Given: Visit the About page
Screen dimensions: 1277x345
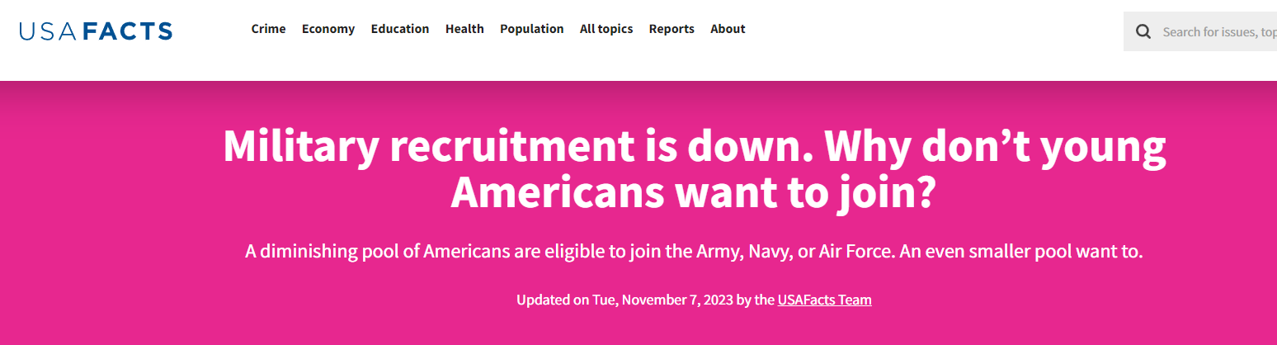Looking at the screenshot, I should coord(728,29).
